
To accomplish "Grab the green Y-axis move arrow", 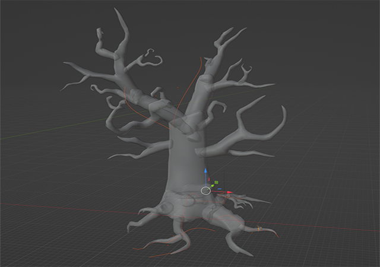I will 213,186.
